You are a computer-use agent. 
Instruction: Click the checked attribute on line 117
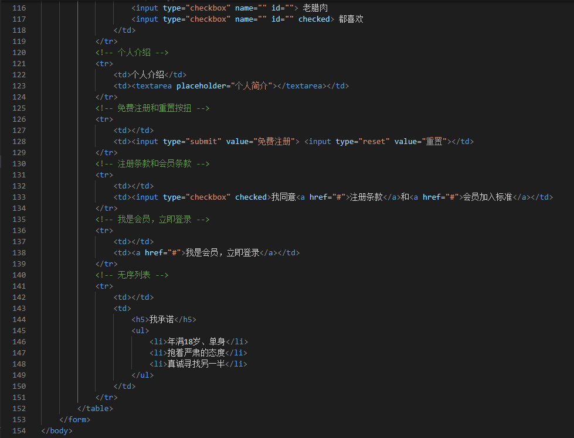(x=314, y=19)
